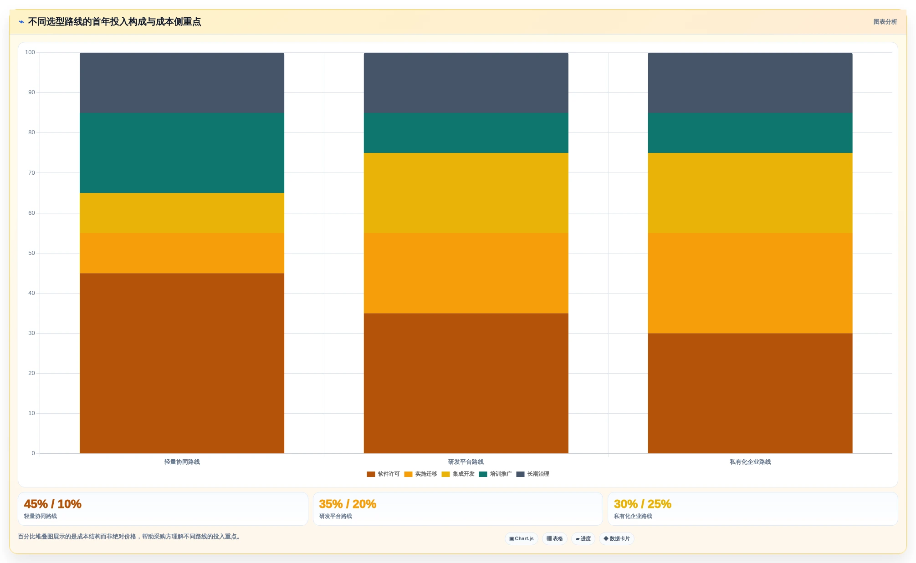Image resolution: width=916 pixels, height=563 pixels.
Task: Select 集成开发 segment of 轻量协同路线 bar
Action: (182, 213)
